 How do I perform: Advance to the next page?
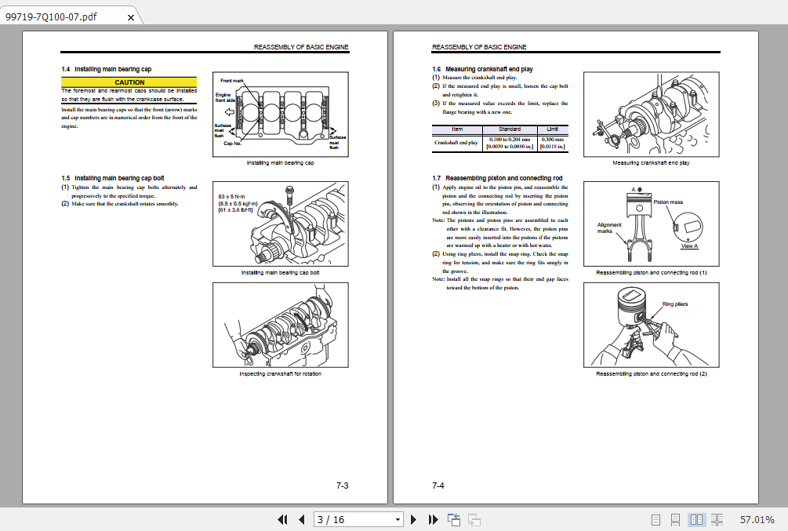coord(413,519)
